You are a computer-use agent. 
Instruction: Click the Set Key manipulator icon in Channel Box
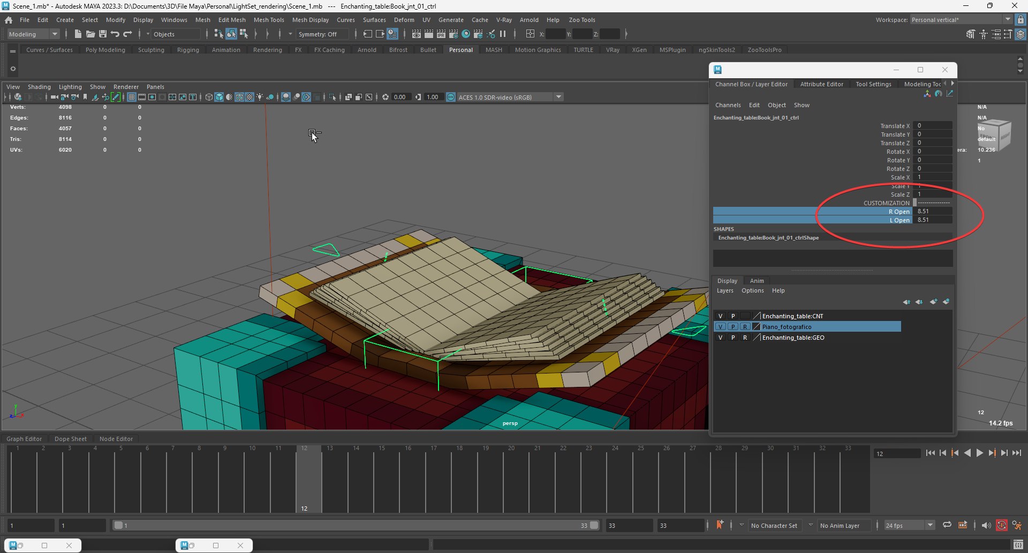click(927, 94)
